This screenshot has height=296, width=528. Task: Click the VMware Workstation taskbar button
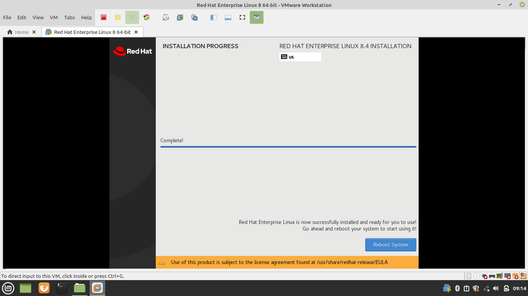coord(97,288)
